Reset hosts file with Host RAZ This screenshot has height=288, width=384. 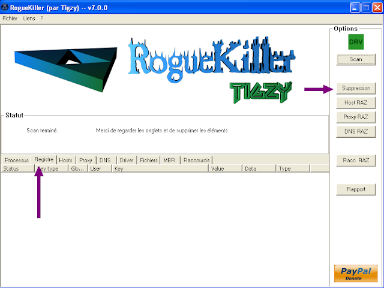point(356,102)
